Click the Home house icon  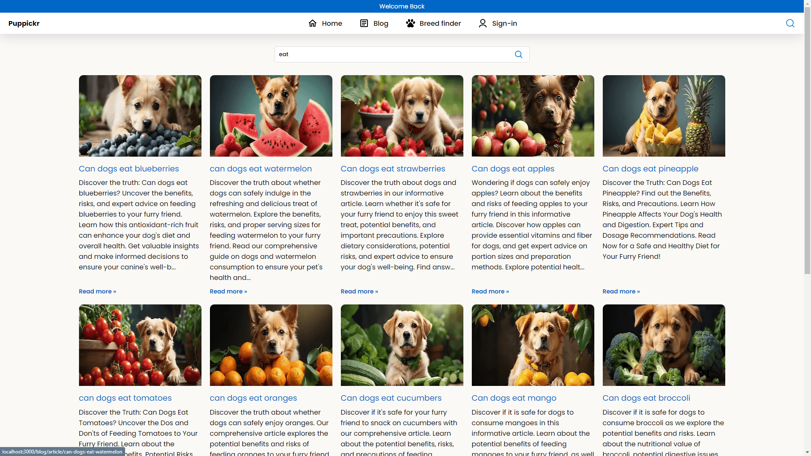tap(312, 23)
